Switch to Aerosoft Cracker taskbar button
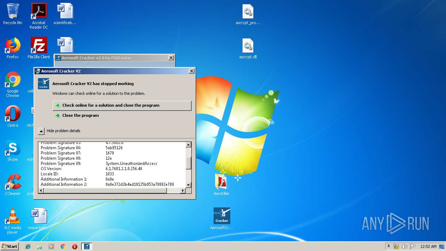The image size is (446, 251). coord(87,246)
